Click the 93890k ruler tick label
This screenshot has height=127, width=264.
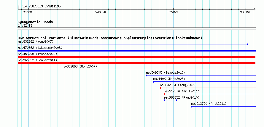click(101, 12)
